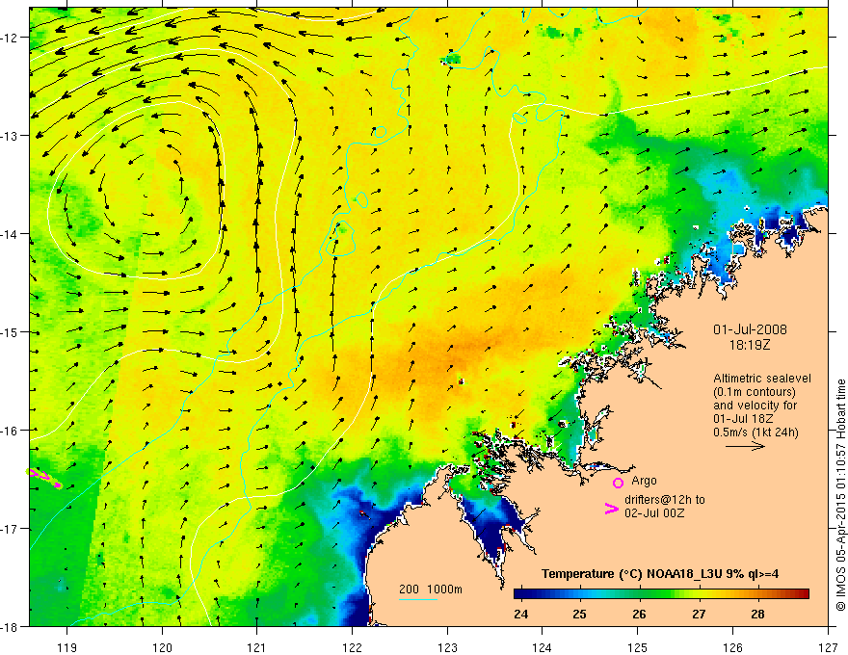The image size is (848, 655).
Task: Click the 'and velocity for' text
Action: [755, 406]
